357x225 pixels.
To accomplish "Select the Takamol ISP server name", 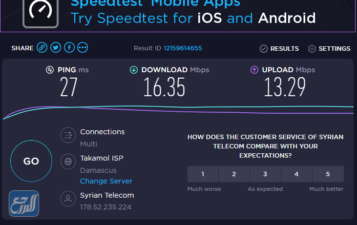I will (102, 158).
